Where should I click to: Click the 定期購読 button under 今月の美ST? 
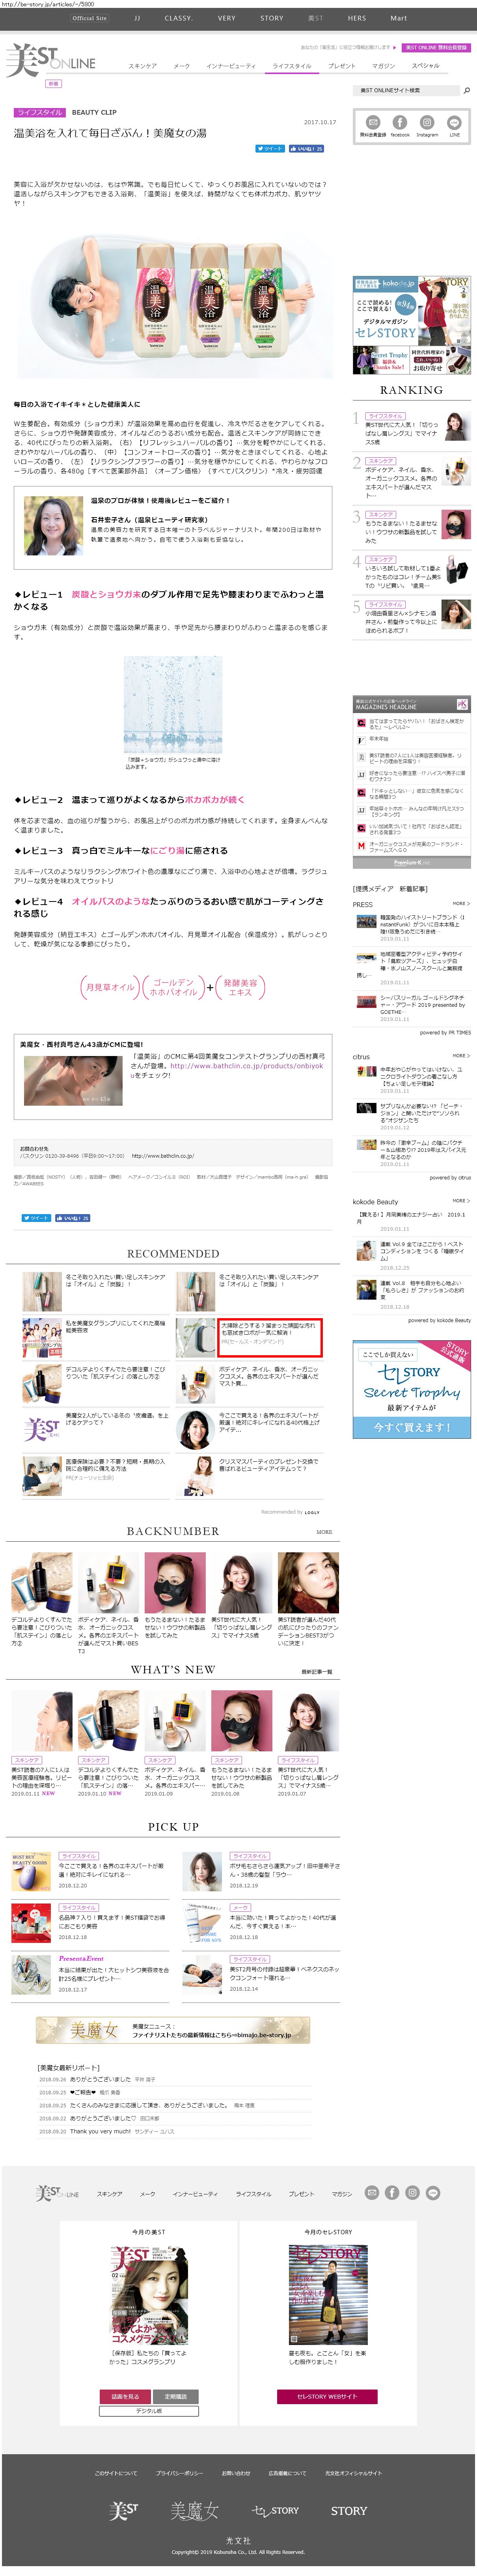point(175,2397)
